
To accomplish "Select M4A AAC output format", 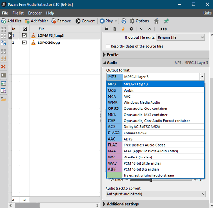I will pos(156,96).
